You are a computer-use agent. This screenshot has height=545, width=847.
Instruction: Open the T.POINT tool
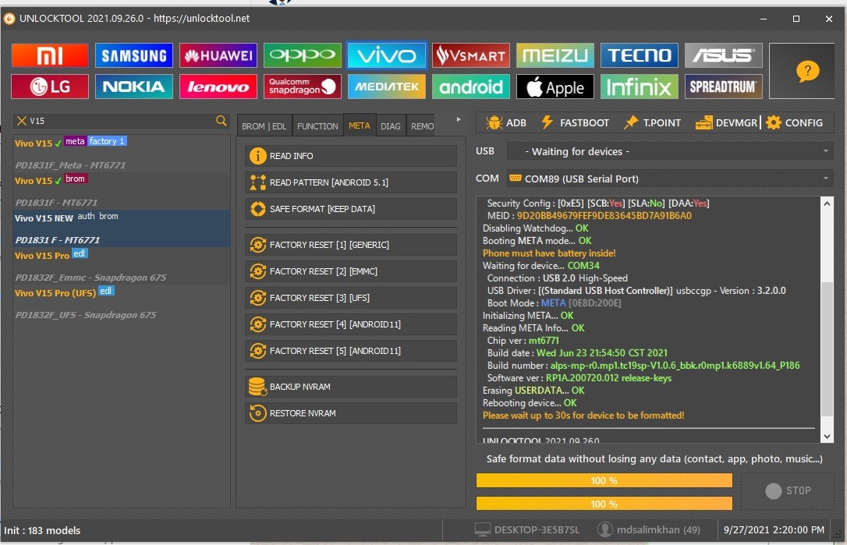pos(653,122)
